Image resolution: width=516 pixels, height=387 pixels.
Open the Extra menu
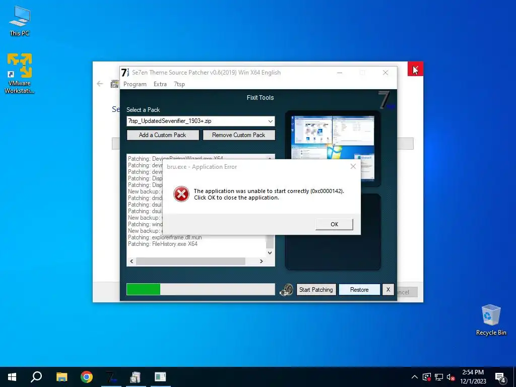[160, 84]
